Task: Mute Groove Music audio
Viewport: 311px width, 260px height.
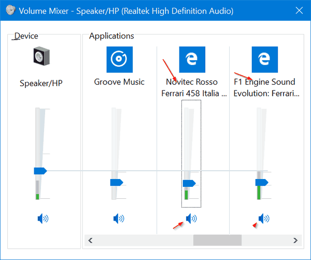Action: click(119, 219)
